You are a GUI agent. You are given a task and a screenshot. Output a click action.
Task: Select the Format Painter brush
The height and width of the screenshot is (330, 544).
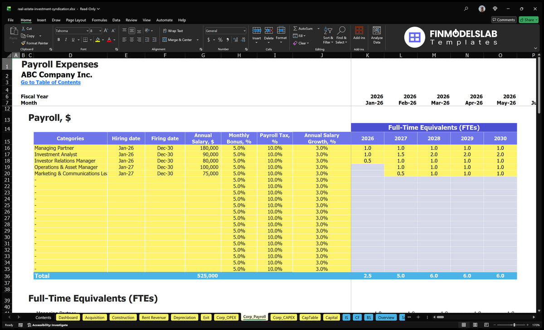[24, 43]
